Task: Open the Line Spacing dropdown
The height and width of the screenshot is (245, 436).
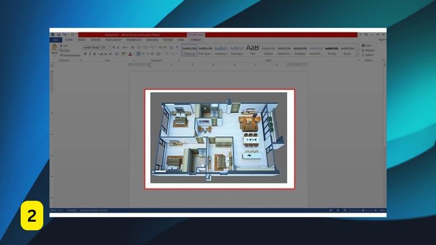Action: (158, 54)
